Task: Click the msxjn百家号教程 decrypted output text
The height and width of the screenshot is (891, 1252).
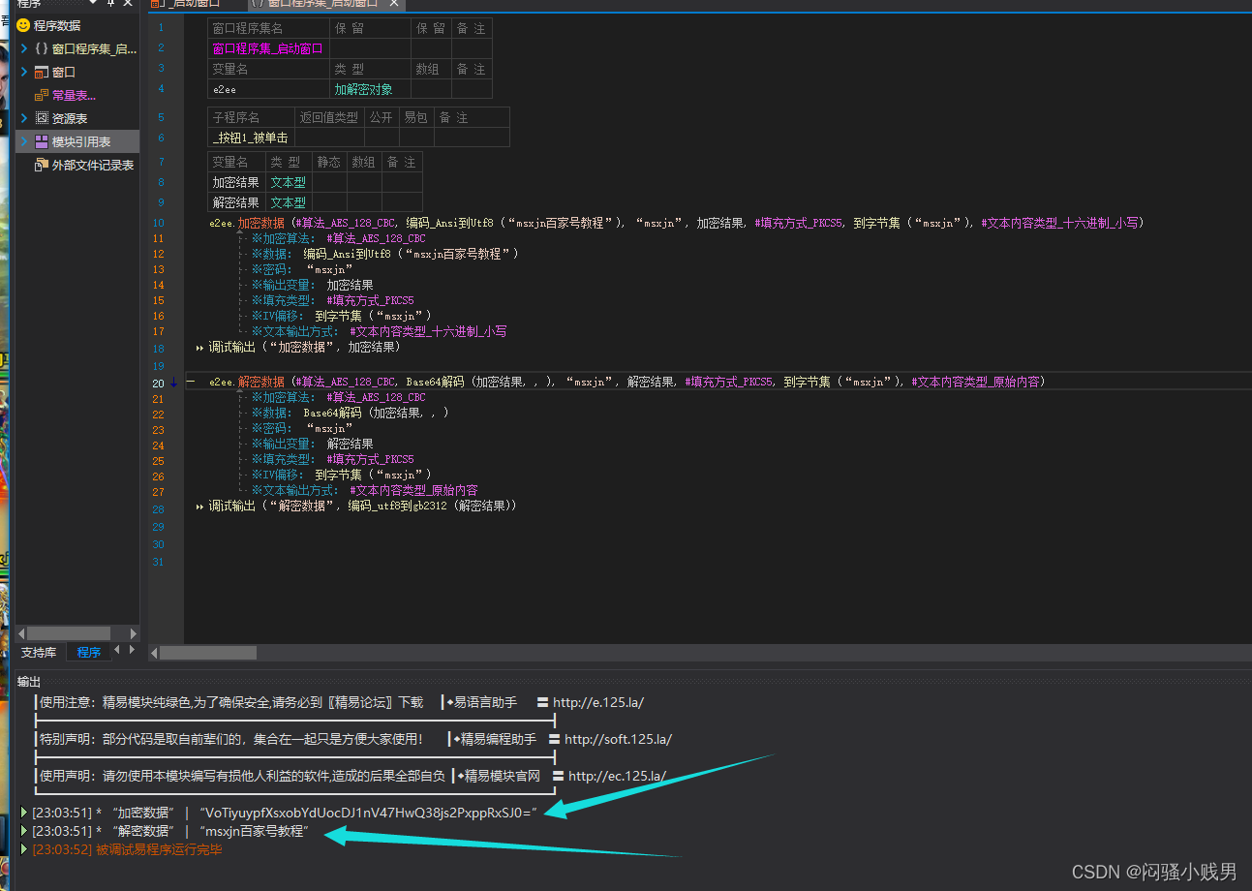Action: coord(254,831)
